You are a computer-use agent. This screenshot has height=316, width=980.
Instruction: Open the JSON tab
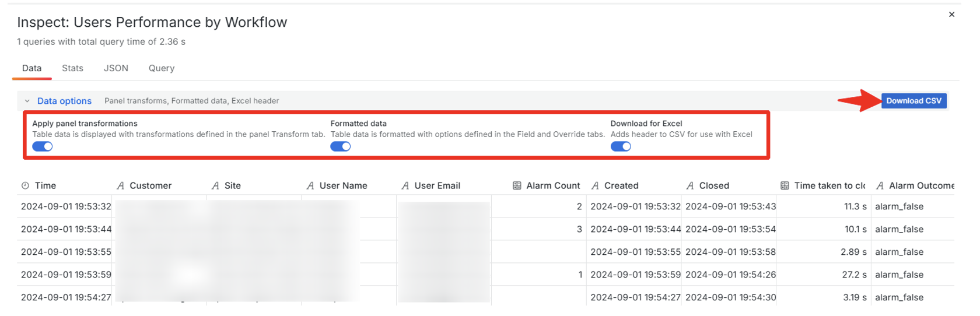pyautogui.click(x=116, y=68)
